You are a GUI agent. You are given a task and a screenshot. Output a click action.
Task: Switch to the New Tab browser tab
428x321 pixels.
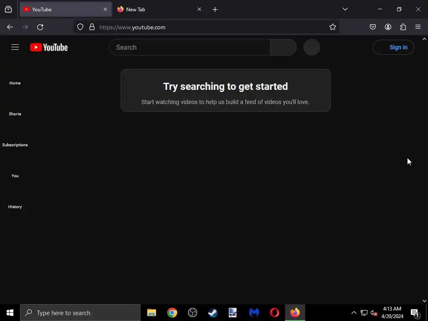[x=159, y=9]
